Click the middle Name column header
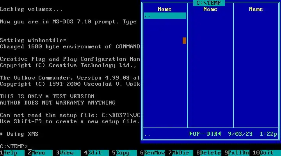 click(x=210, y=9)
